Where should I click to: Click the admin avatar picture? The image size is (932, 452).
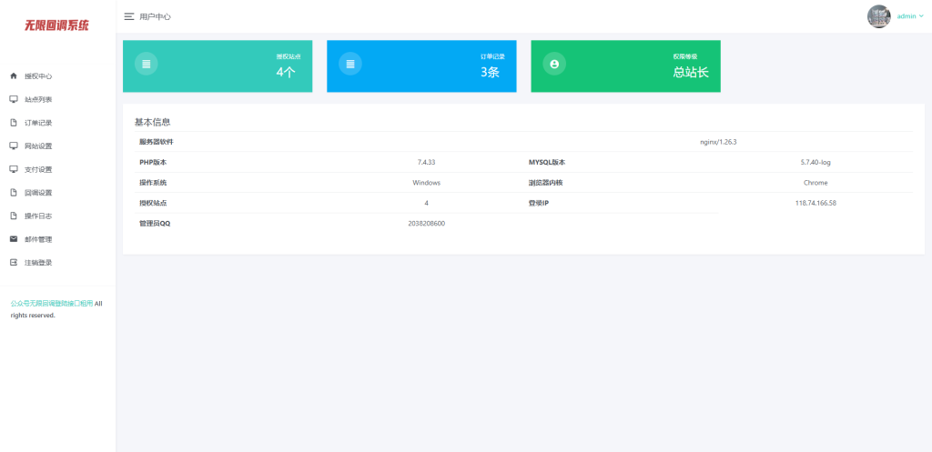coord(879,16)
